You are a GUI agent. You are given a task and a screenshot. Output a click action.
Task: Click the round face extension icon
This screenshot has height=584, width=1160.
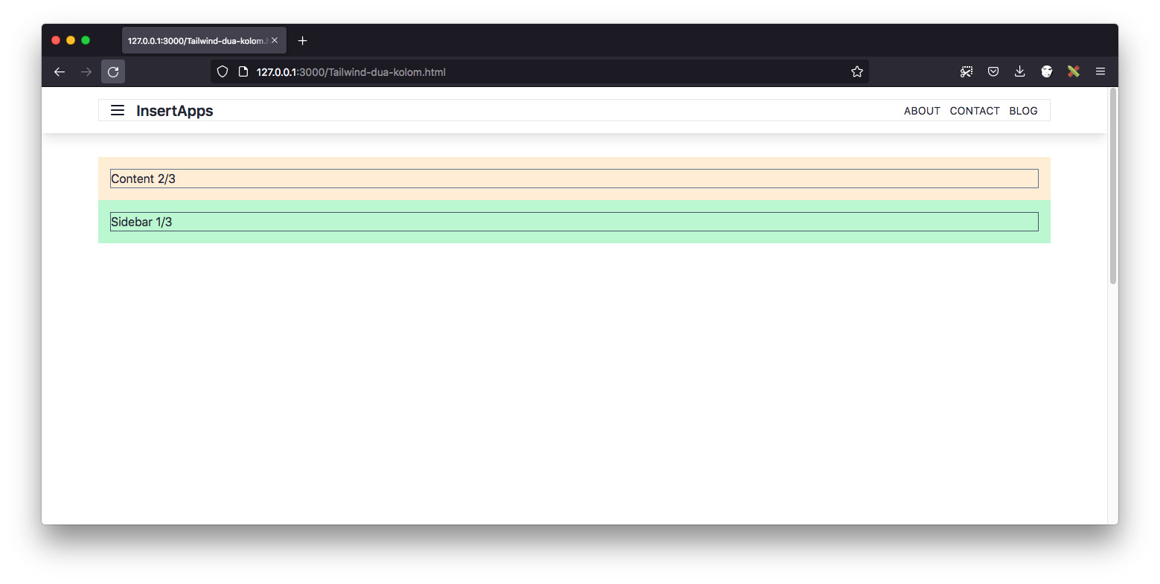[x=1047, y=72]
